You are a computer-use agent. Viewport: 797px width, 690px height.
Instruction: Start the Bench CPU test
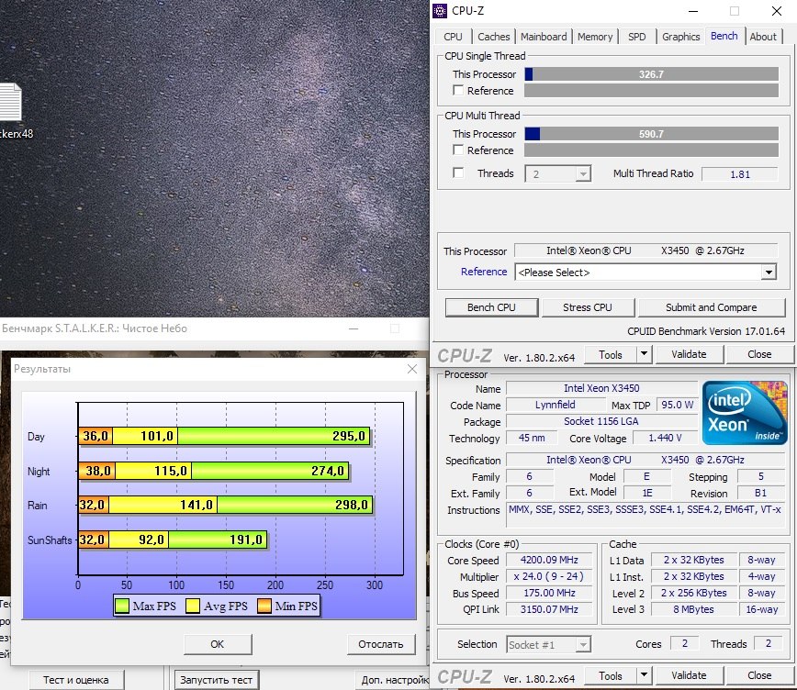[x=491, y=307]
